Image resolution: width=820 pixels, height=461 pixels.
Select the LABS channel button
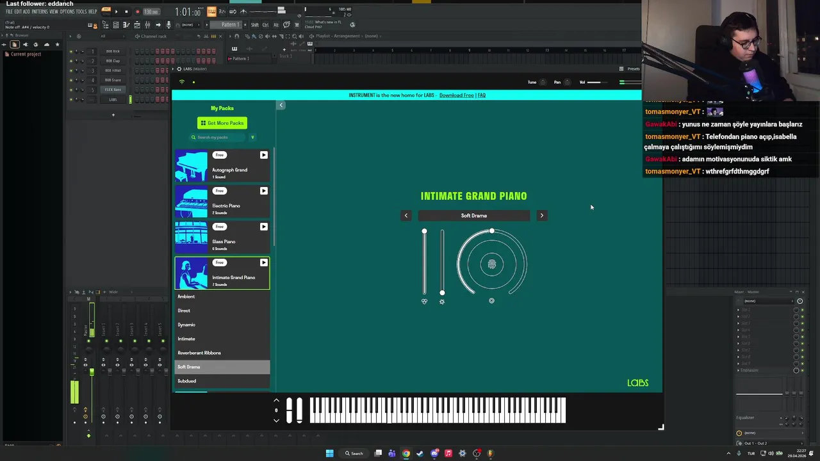113,99
